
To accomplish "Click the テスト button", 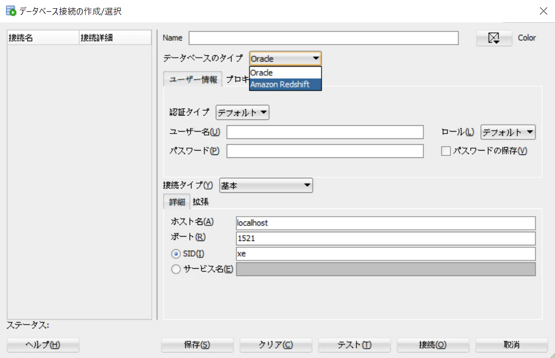I will pos(354,344).
